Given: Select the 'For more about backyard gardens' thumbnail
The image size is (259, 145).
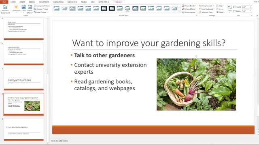Looking at the screenshot, I should pos(23,130).
